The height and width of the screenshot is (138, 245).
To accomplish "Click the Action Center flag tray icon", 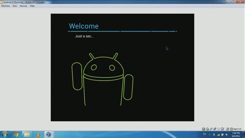I will point(222,135).
